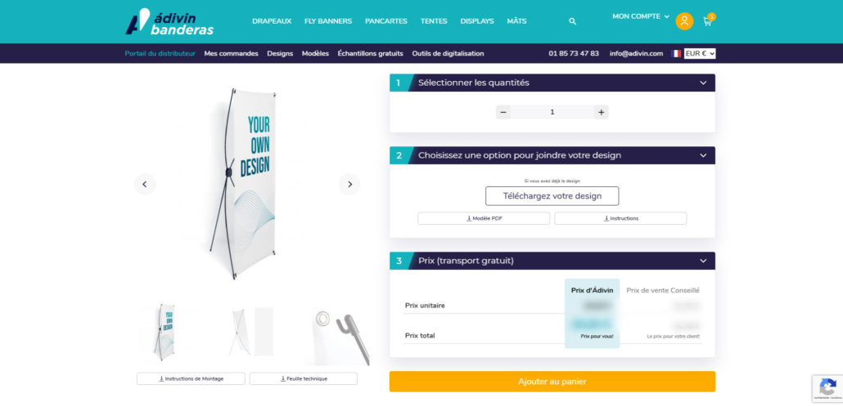
Task: Click the quantity input field
Action: point(552,112)
